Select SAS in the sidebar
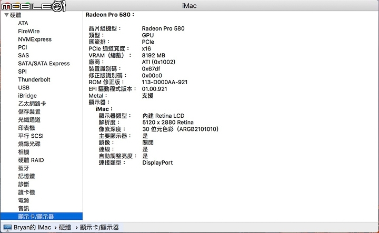Image resolution: width=379 pixels, height=233 pixels. 24,55
